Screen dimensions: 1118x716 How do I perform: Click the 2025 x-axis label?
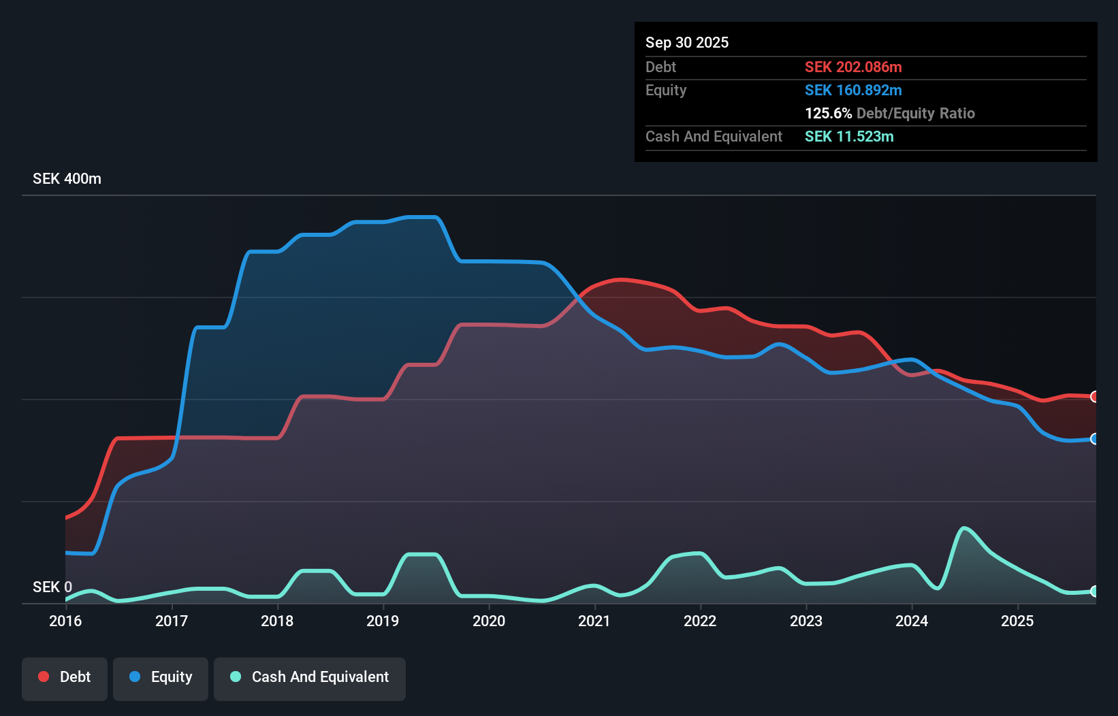coord(1017,621)
